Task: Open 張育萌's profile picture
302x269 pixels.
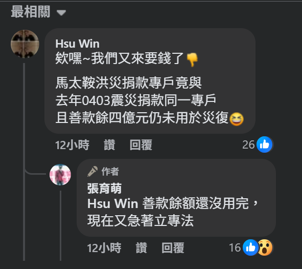Action: [60, 175]
